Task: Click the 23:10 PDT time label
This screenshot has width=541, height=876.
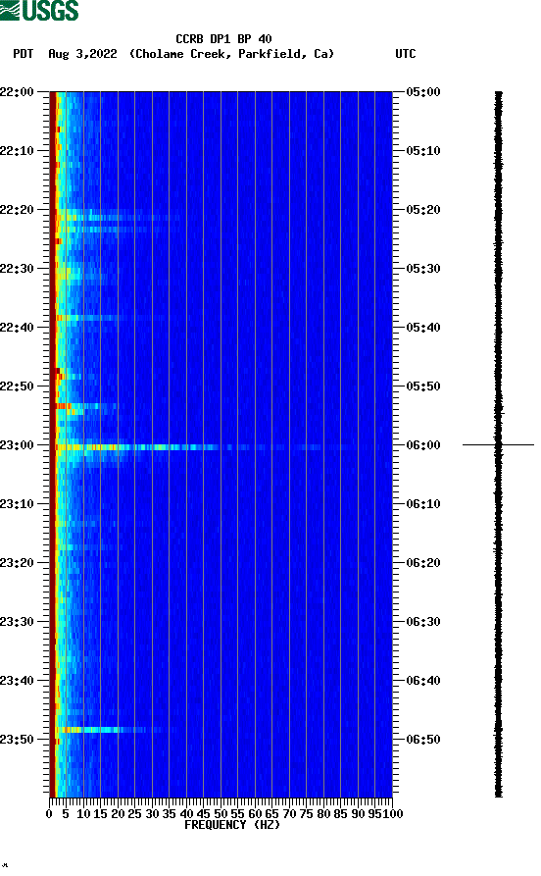Action: click(x=17, y=504)
